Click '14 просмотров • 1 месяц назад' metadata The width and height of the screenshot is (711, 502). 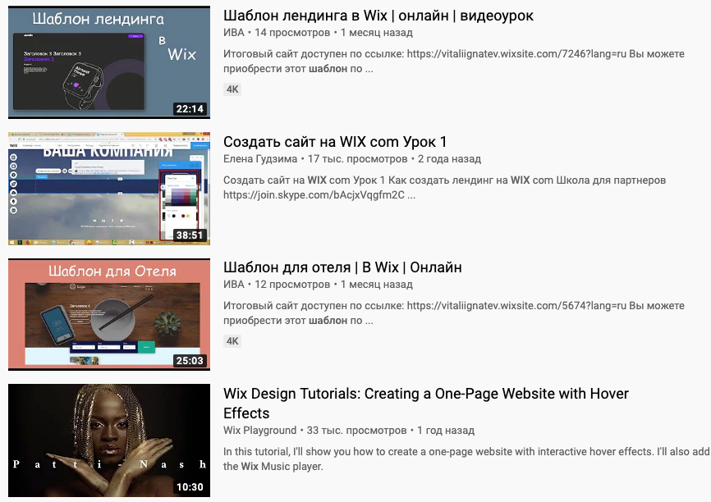tap(333, 33)
